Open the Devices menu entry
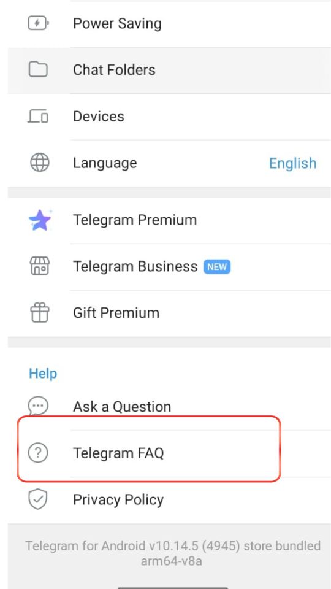The height and width of the screenshot is (589, 331). click(x=169, y=117)
